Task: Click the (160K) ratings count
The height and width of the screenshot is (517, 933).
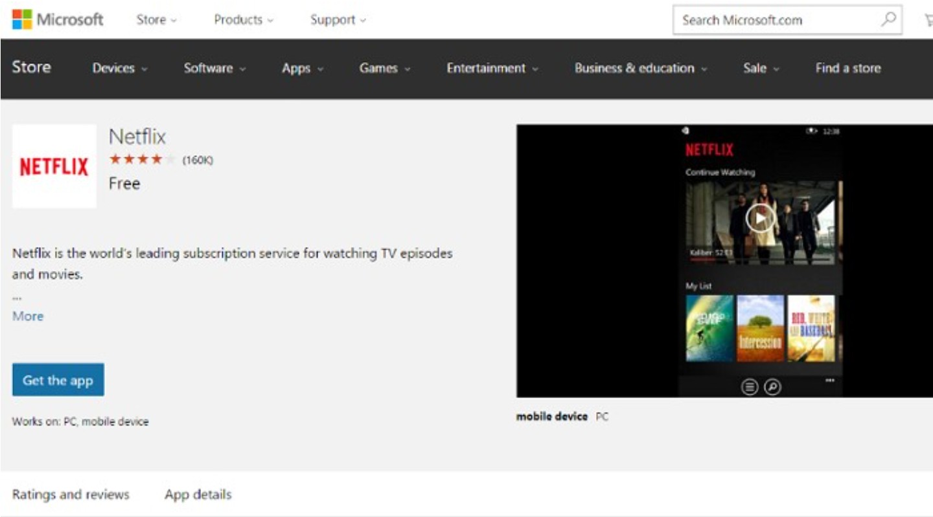Action: click(x=198, y=160)
